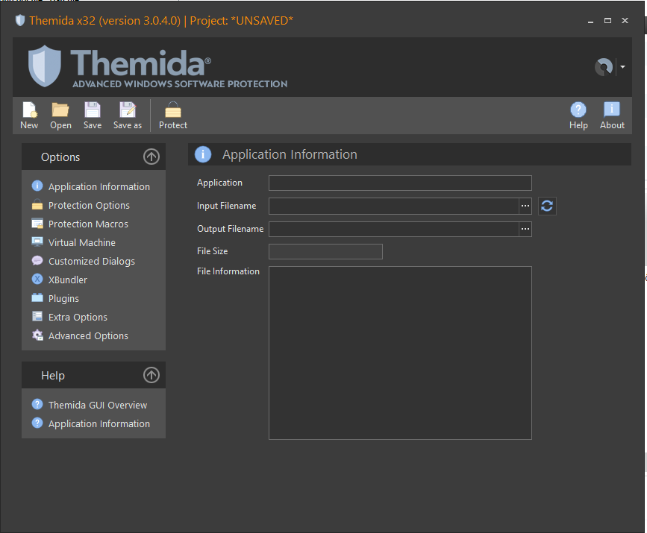
Task: Click the Themida GUI Overview question icon
Action: (37, 404)
